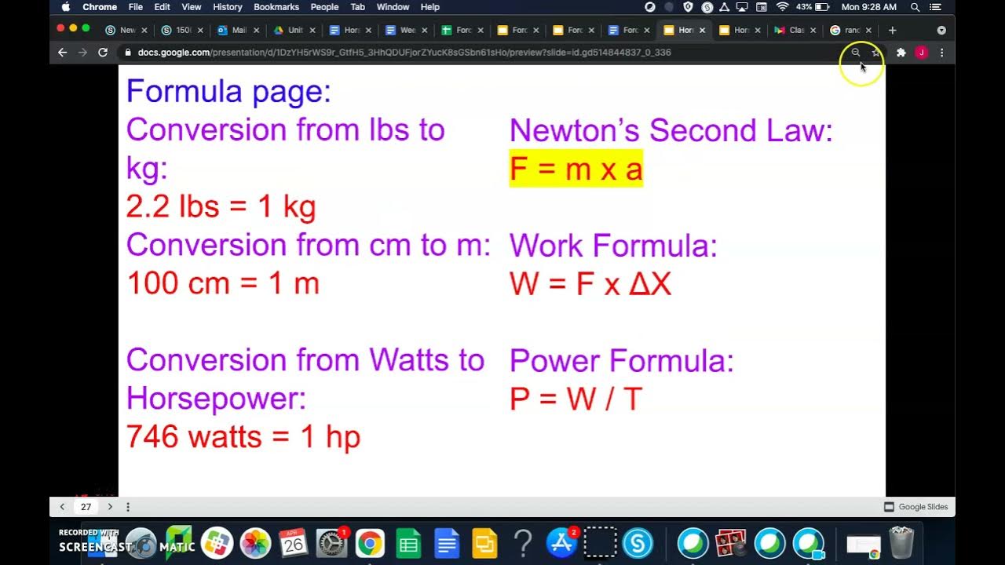Bookmark this page with the star icon
This screenshot has height=565, width=1005.
coord(875,53)
